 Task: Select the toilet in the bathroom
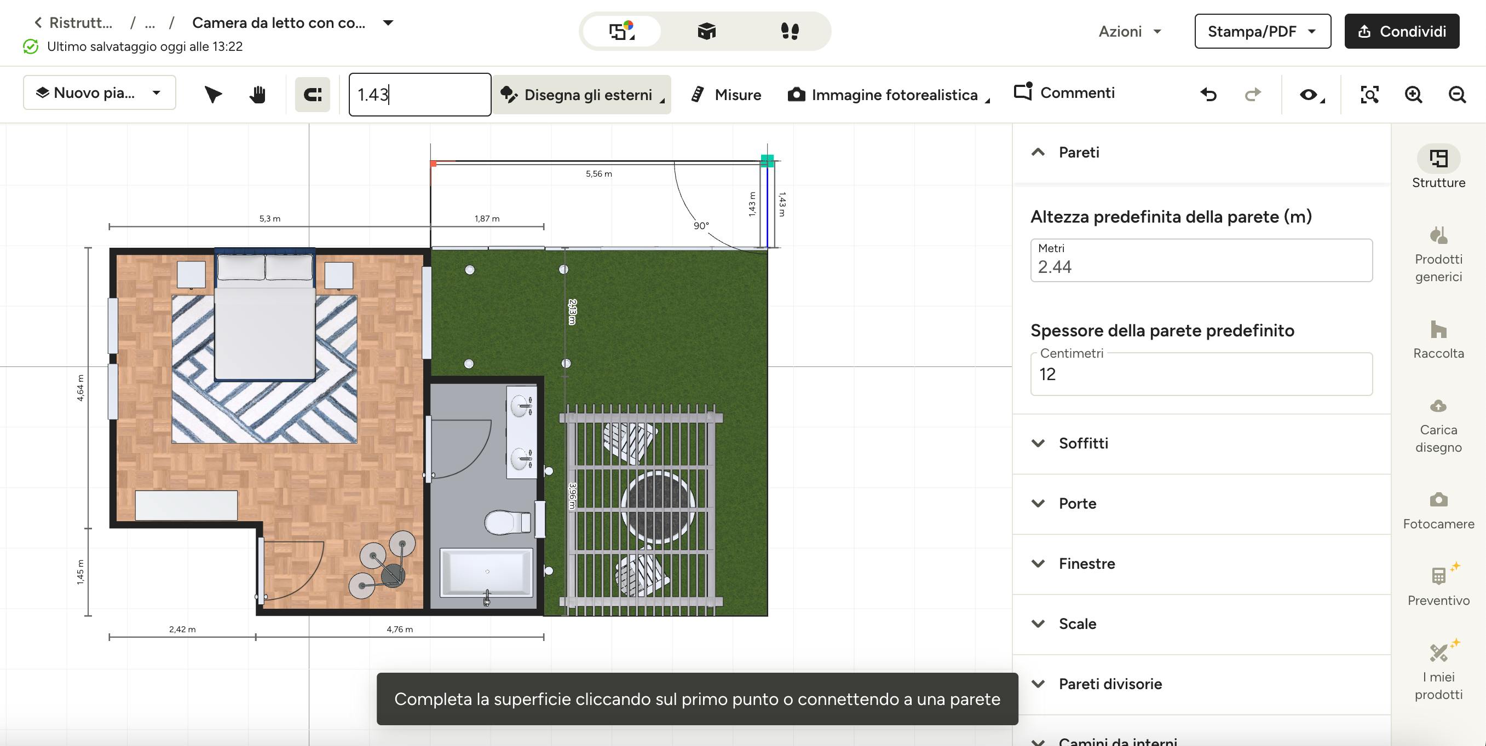508,522
